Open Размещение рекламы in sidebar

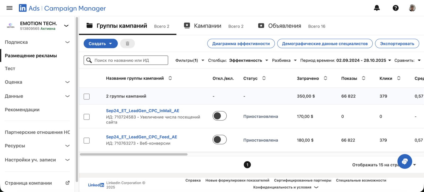coord(31,56)
